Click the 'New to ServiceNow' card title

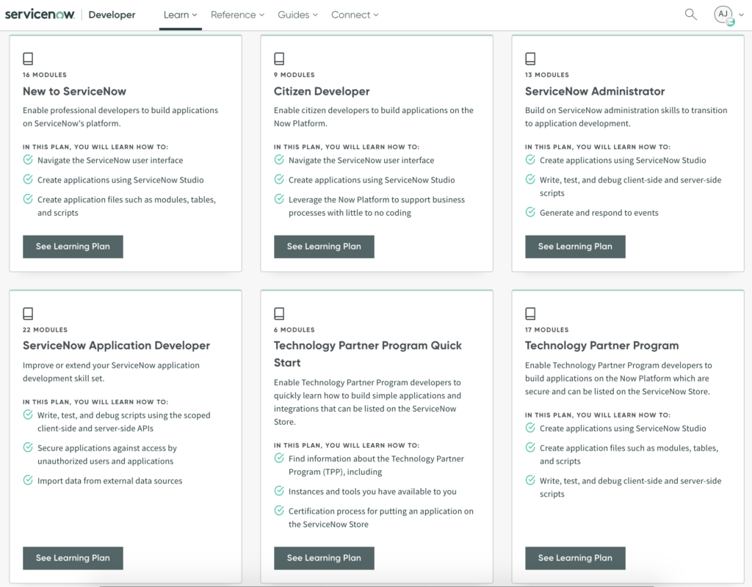click(74, 91)
